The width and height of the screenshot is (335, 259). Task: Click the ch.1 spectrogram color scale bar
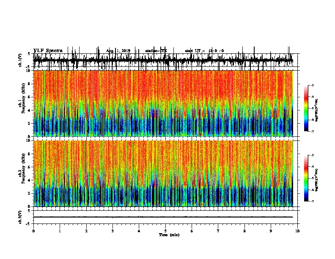pyautogui.click(x=306, y=108)
